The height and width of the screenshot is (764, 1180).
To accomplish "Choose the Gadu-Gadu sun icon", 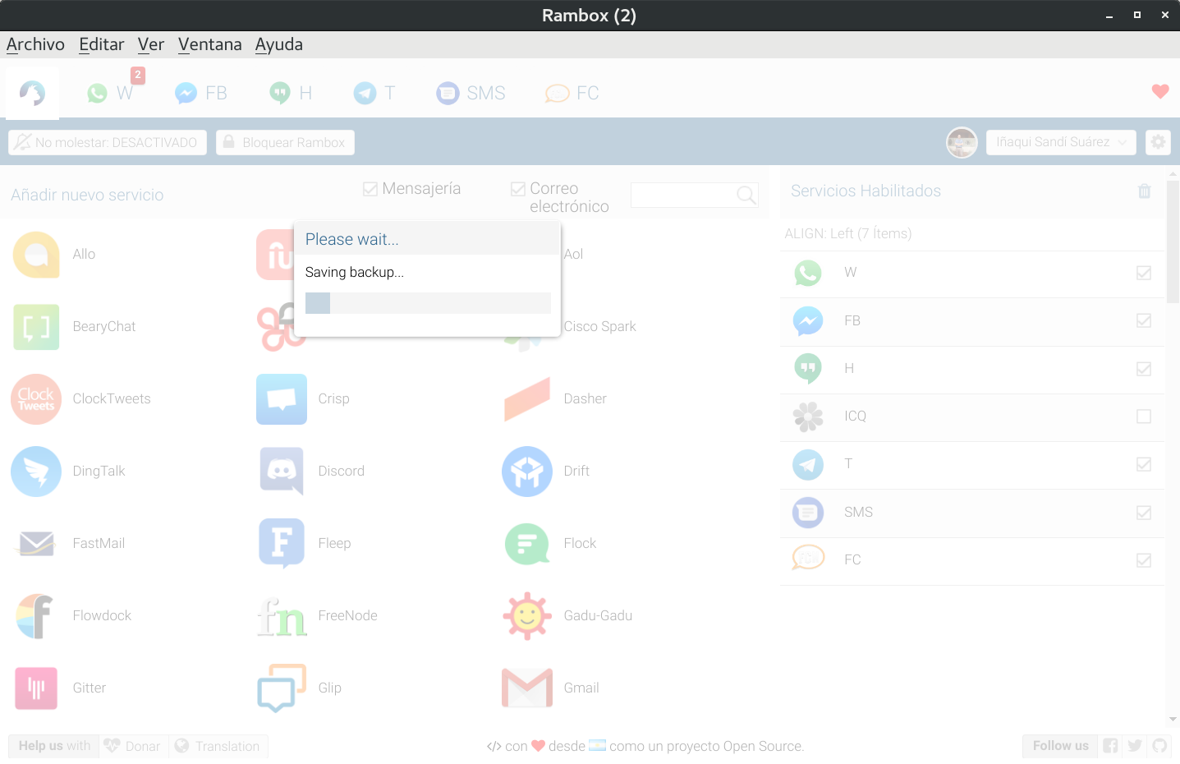I will click(527, 616).
